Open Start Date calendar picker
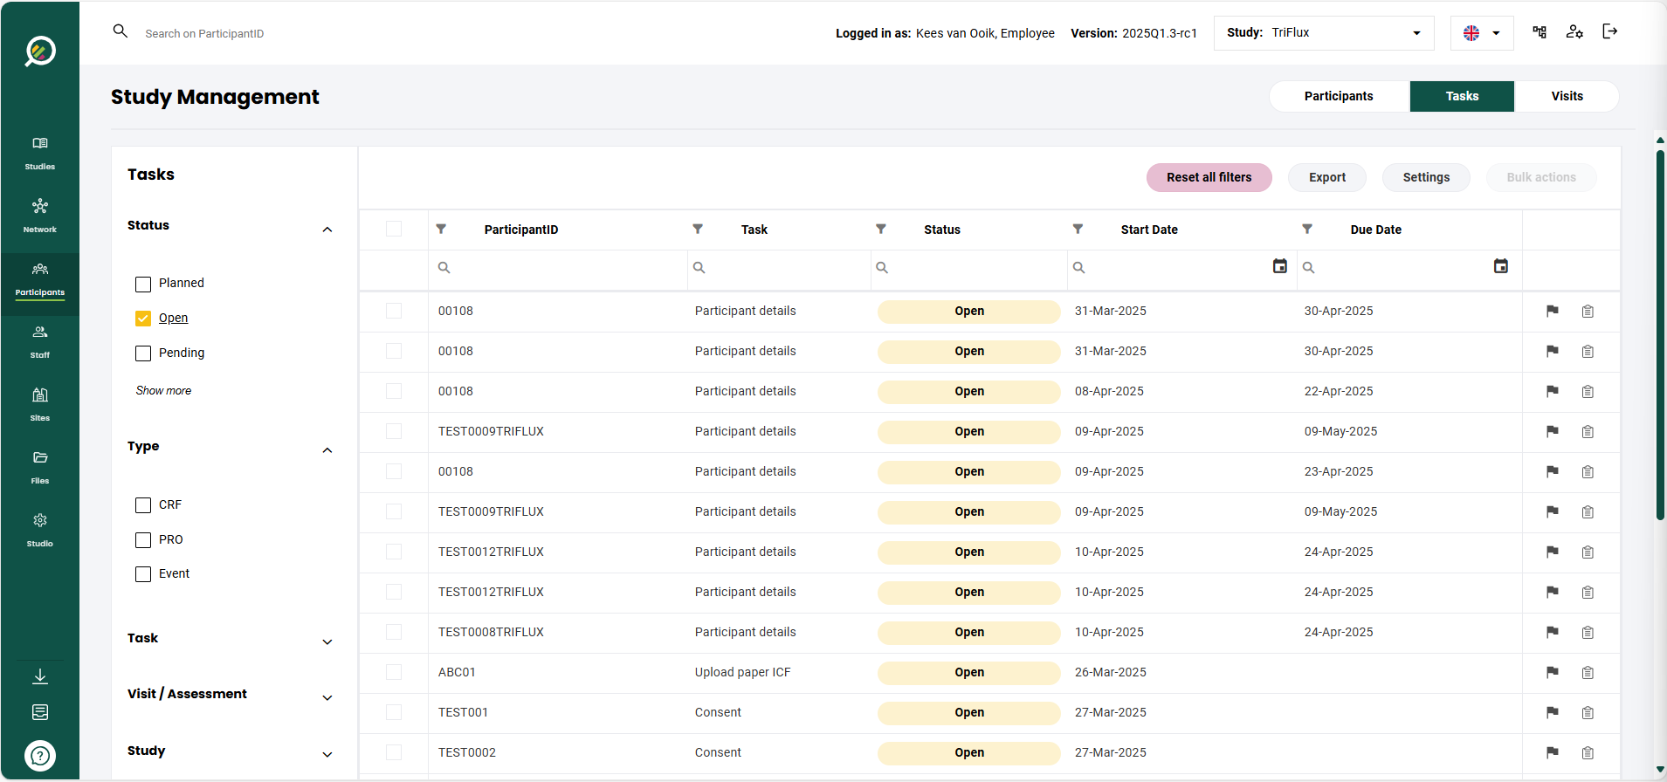The width and height of the screenshot is (1667, 782). [x=1279, y=267]
